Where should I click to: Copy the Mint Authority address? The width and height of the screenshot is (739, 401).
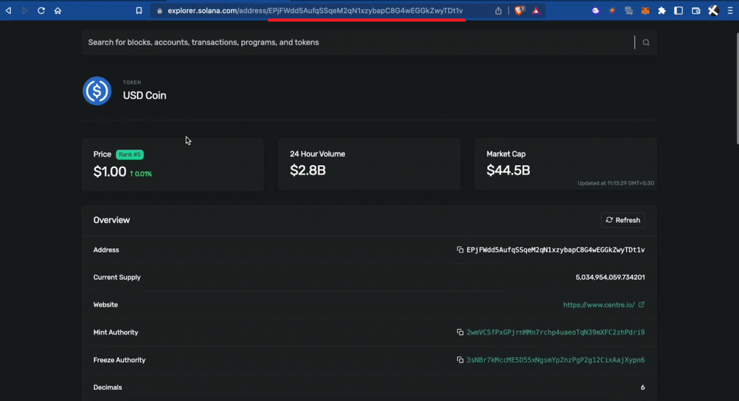coord(460,332)
